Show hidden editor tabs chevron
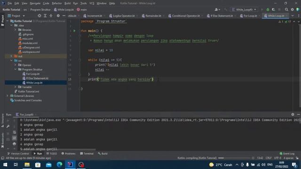The width and height of the screenshot is (301, 169). coord(293,15)
